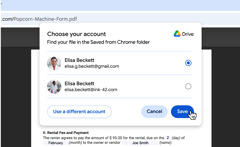Select the elisa.beckett@ink-42.com radio button

[188, 86]
